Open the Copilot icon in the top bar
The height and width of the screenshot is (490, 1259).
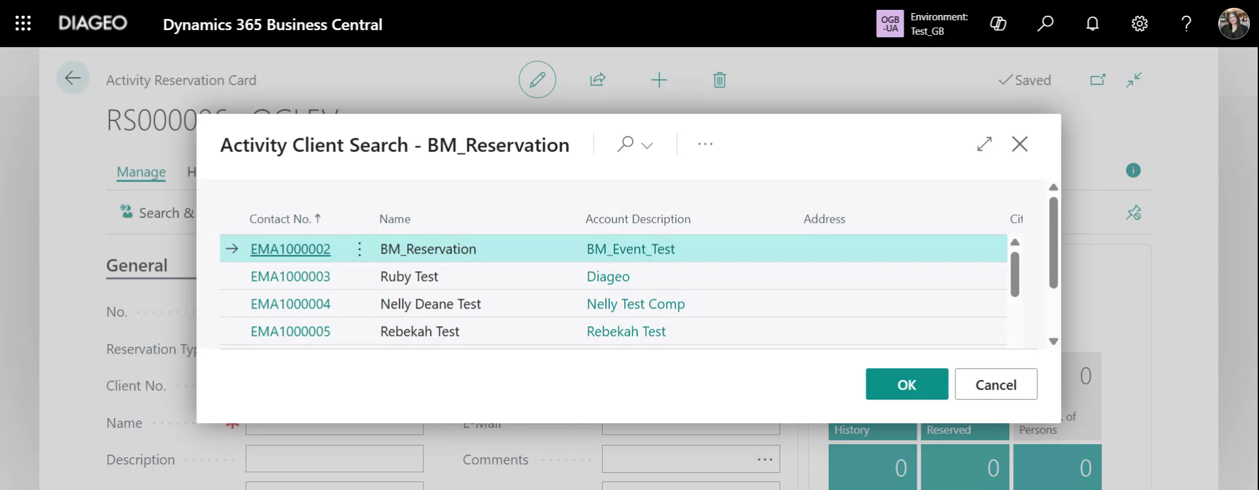click(998, 24)
